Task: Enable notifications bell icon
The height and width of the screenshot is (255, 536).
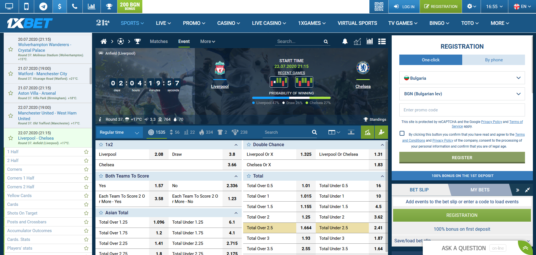Action: pos(345,42)
